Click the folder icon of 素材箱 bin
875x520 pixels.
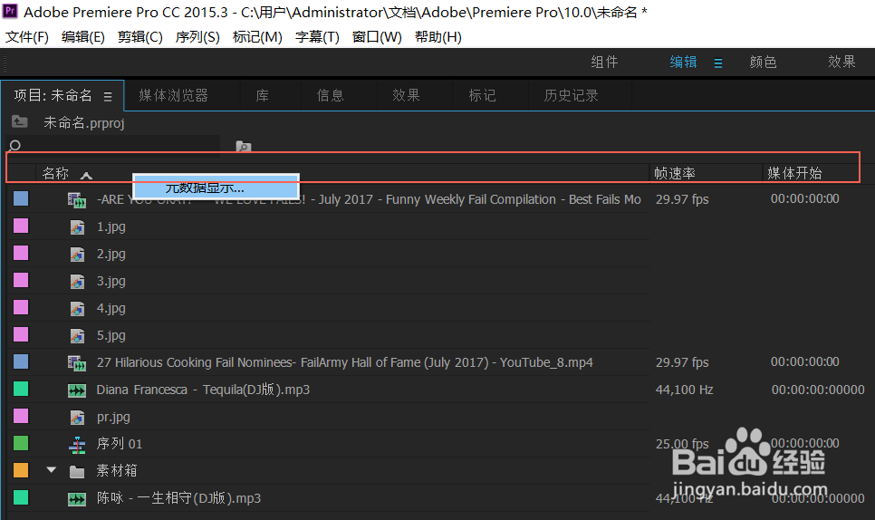coord(77,472)
